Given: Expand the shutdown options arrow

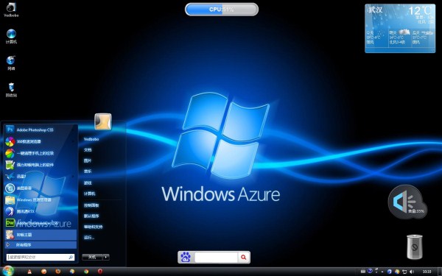Looking at the screenshot, I should (x=106, y=257).
